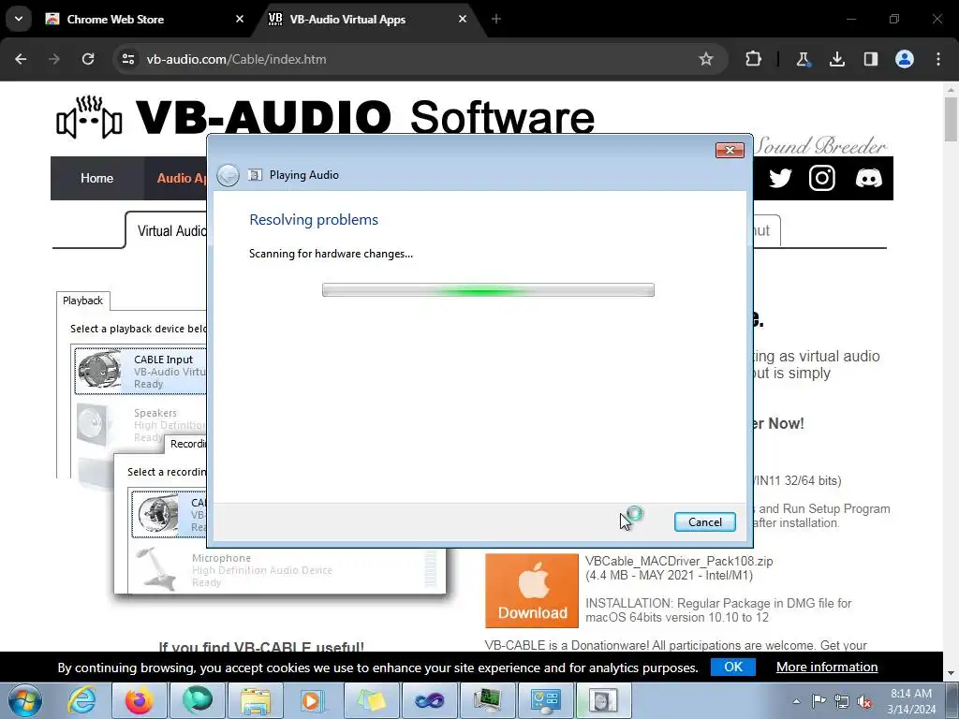The width and height of the screenshot is (959, 719).
Task: Click VBCable_MACDriver_Pack108.zip text
Action: click(679, 561)
